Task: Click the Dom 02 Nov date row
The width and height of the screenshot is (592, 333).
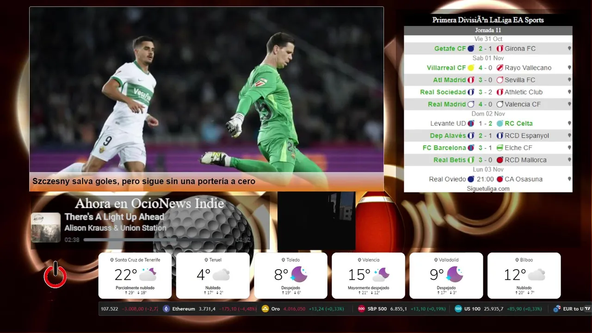Action: pyautogui.click(x=488, y=114)
